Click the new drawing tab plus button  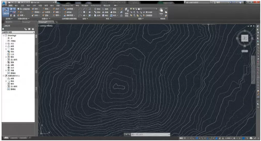(57, 22)
